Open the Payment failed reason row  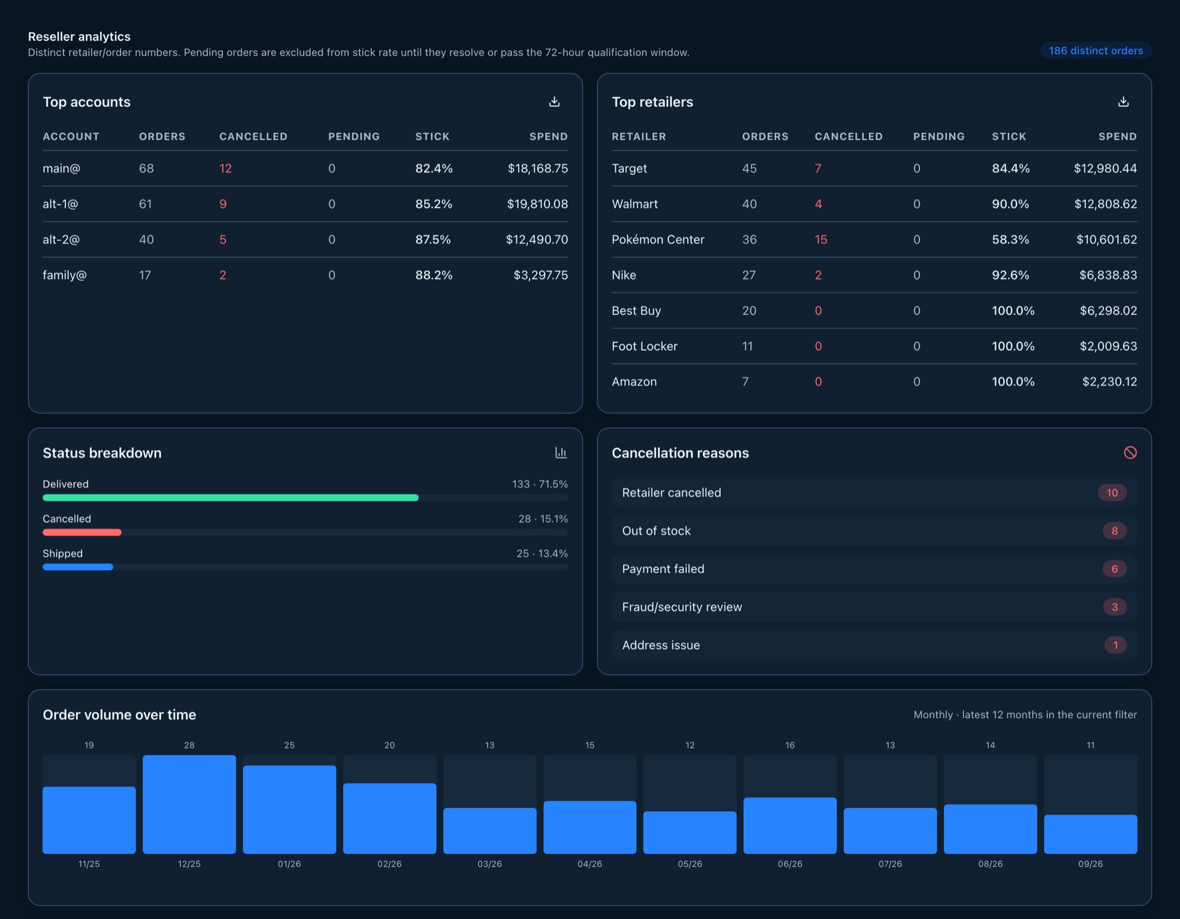875,569
